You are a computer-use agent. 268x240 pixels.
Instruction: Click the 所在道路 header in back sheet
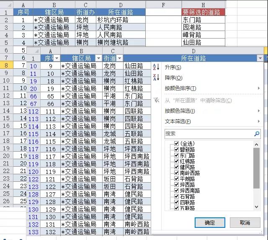[121, 12]
